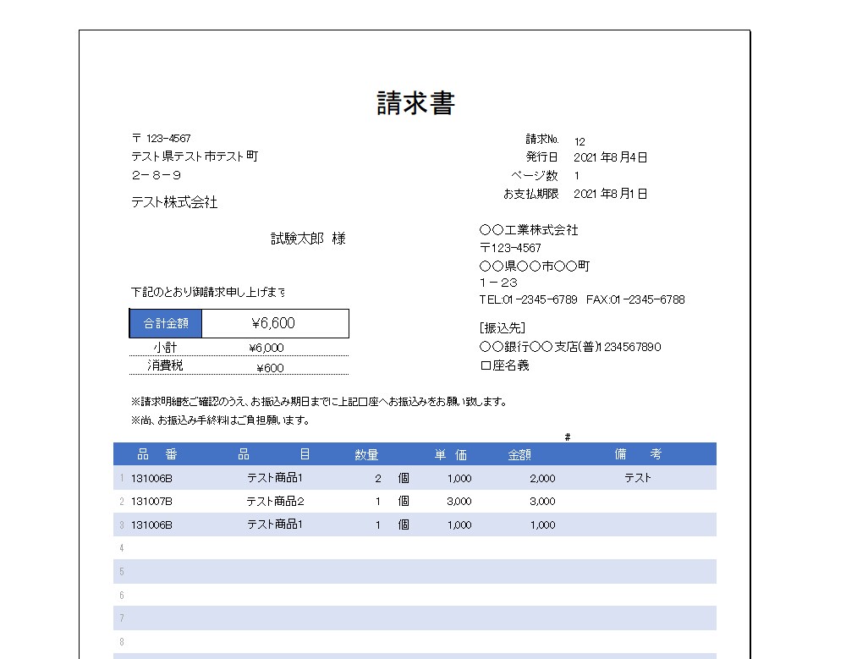The image size is (846, 659).
Task: Click the 単価 column header
Action: tap(451, 455)
